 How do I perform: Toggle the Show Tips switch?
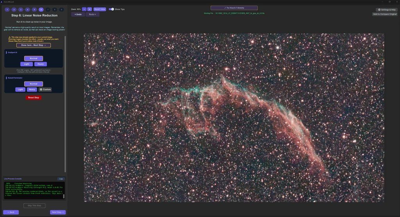coord(111,9)
